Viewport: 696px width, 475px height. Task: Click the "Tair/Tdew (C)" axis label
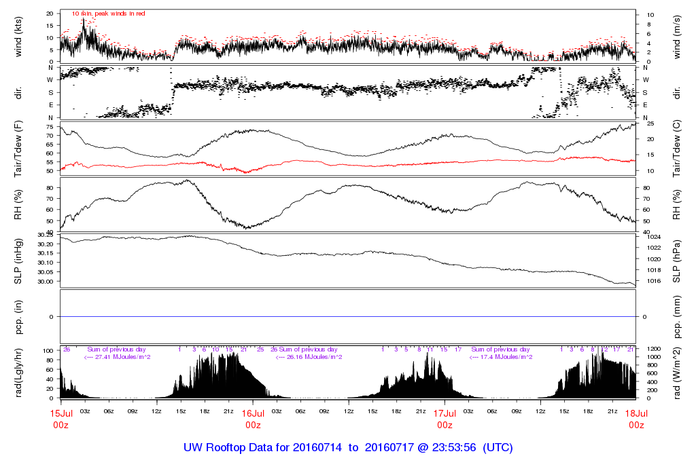pyautogui.click(x=676, y=149)
